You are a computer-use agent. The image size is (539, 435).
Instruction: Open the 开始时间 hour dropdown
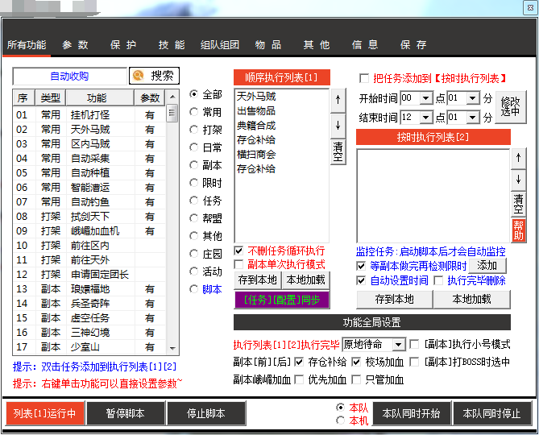[x=426, y=98]
